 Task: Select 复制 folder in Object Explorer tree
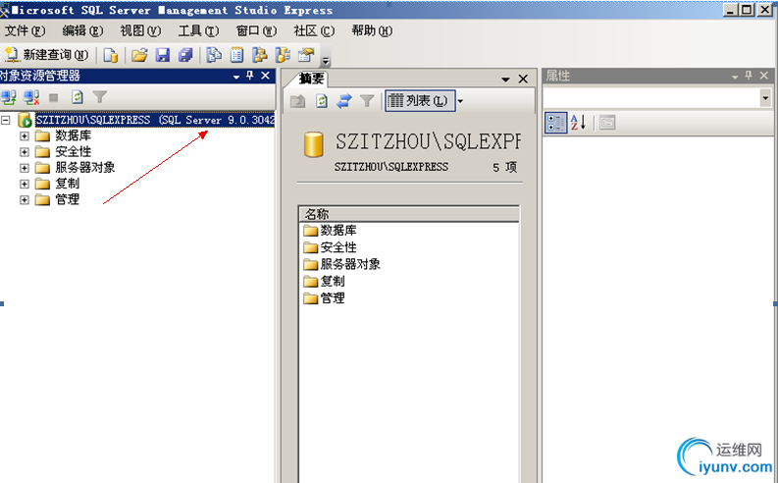pyautogui.click(x=67, y=184)
